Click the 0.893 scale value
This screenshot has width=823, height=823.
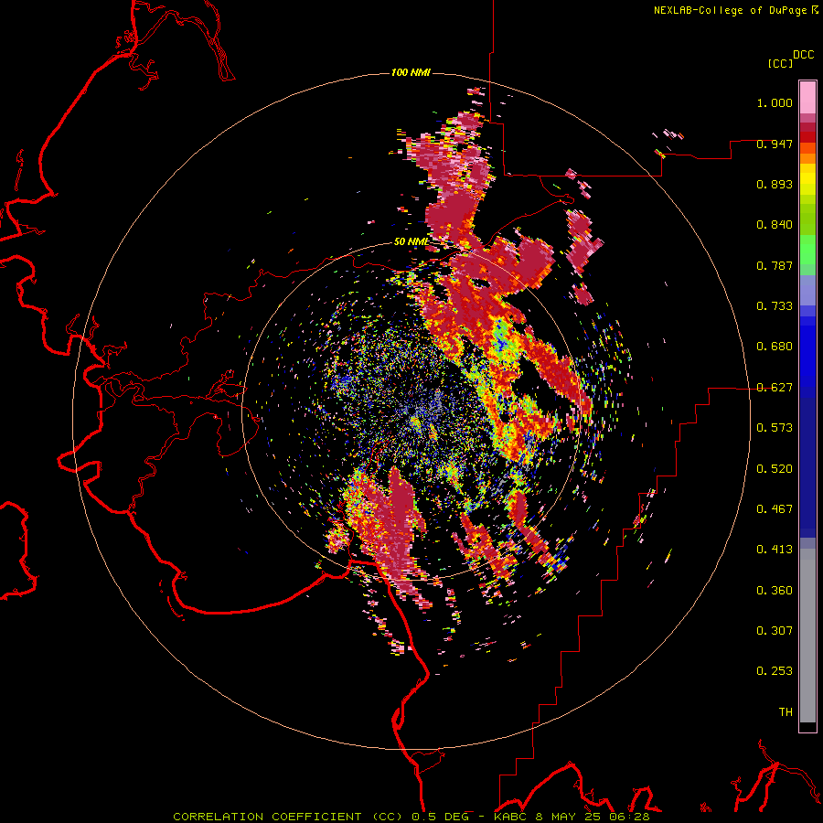click(x=775, y=184)
